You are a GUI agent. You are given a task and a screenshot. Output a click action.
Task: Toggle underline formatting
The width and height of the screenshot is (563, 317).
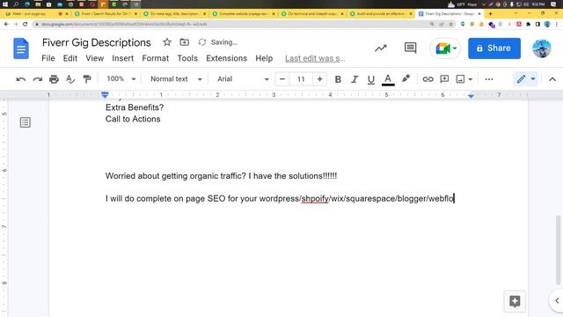371,79
